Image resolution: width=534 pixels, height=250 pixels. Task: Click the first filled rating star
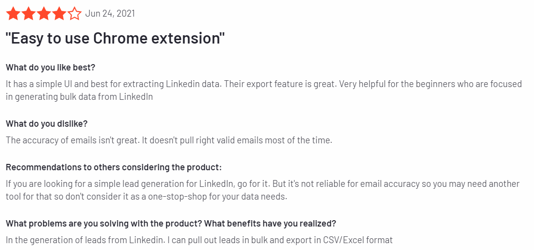[13, 14]
